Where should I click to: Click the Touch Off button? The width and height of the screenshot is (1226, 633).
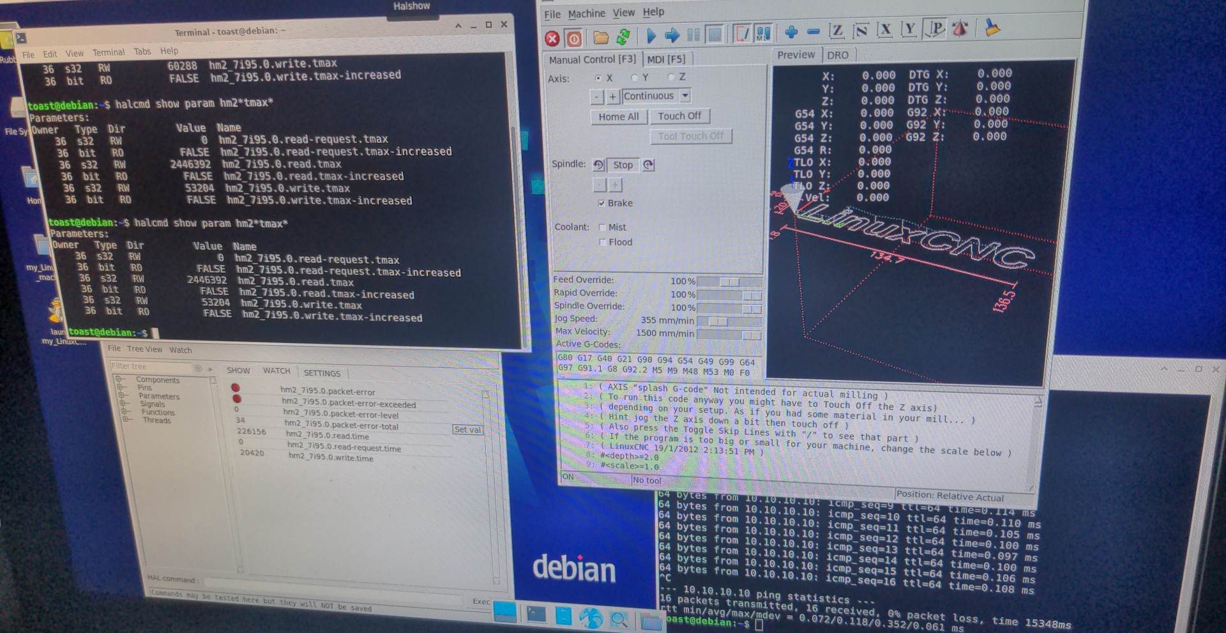(x=679, y=116)
